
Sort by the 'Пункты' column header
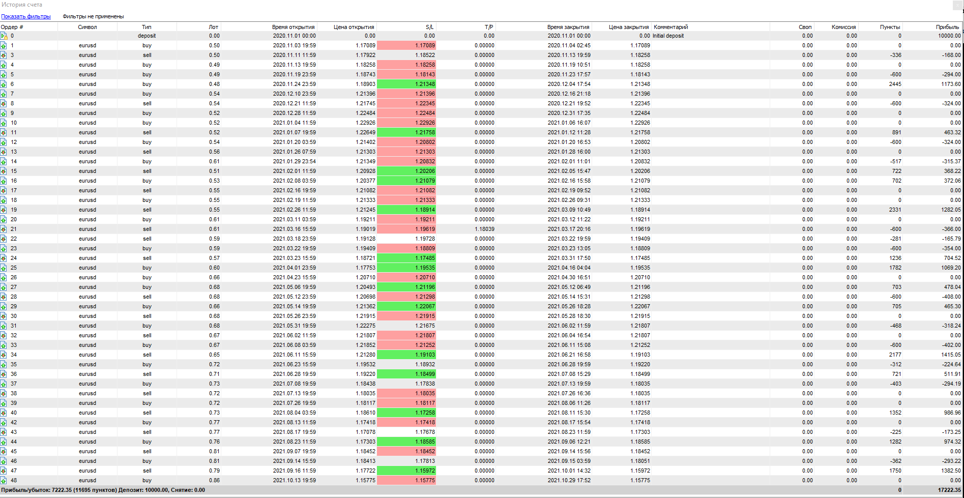[x=890, y=27]
